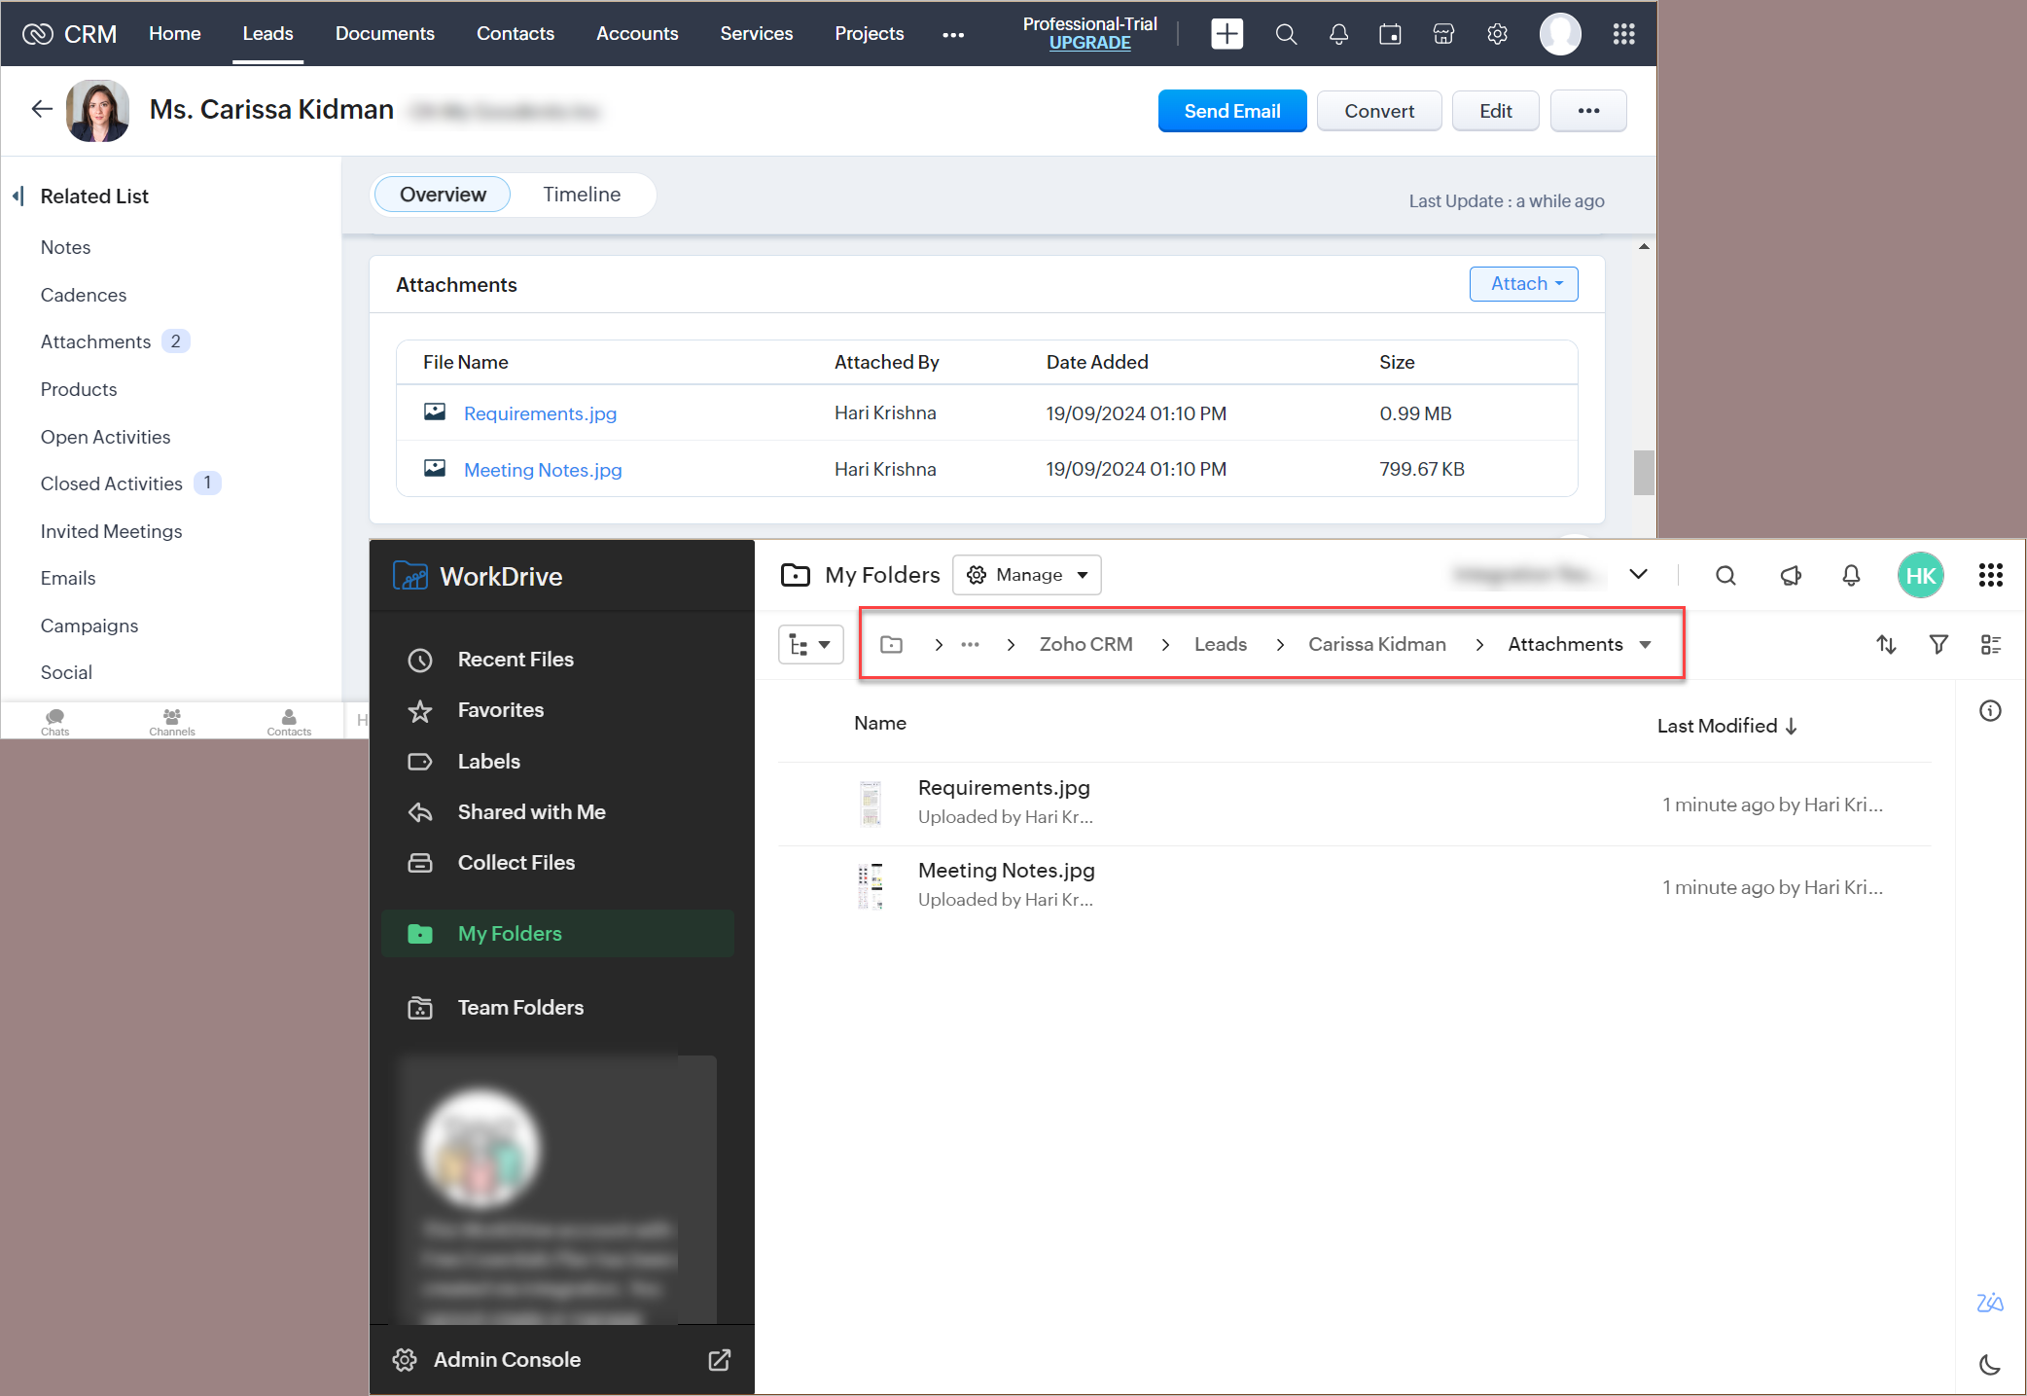The image size is (2027, 1396).
Task: Collapse the Related List sidebar
Action: click(18, 197)
